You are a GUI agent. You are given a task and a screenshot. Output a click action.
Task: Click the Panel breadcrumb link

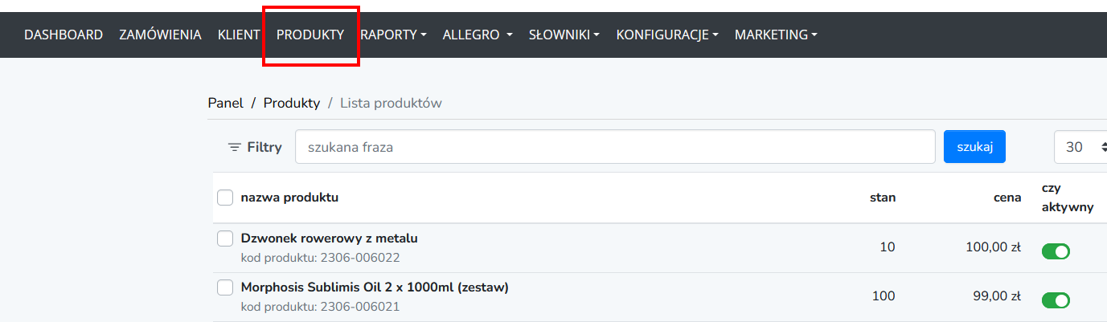click(225, 103)
